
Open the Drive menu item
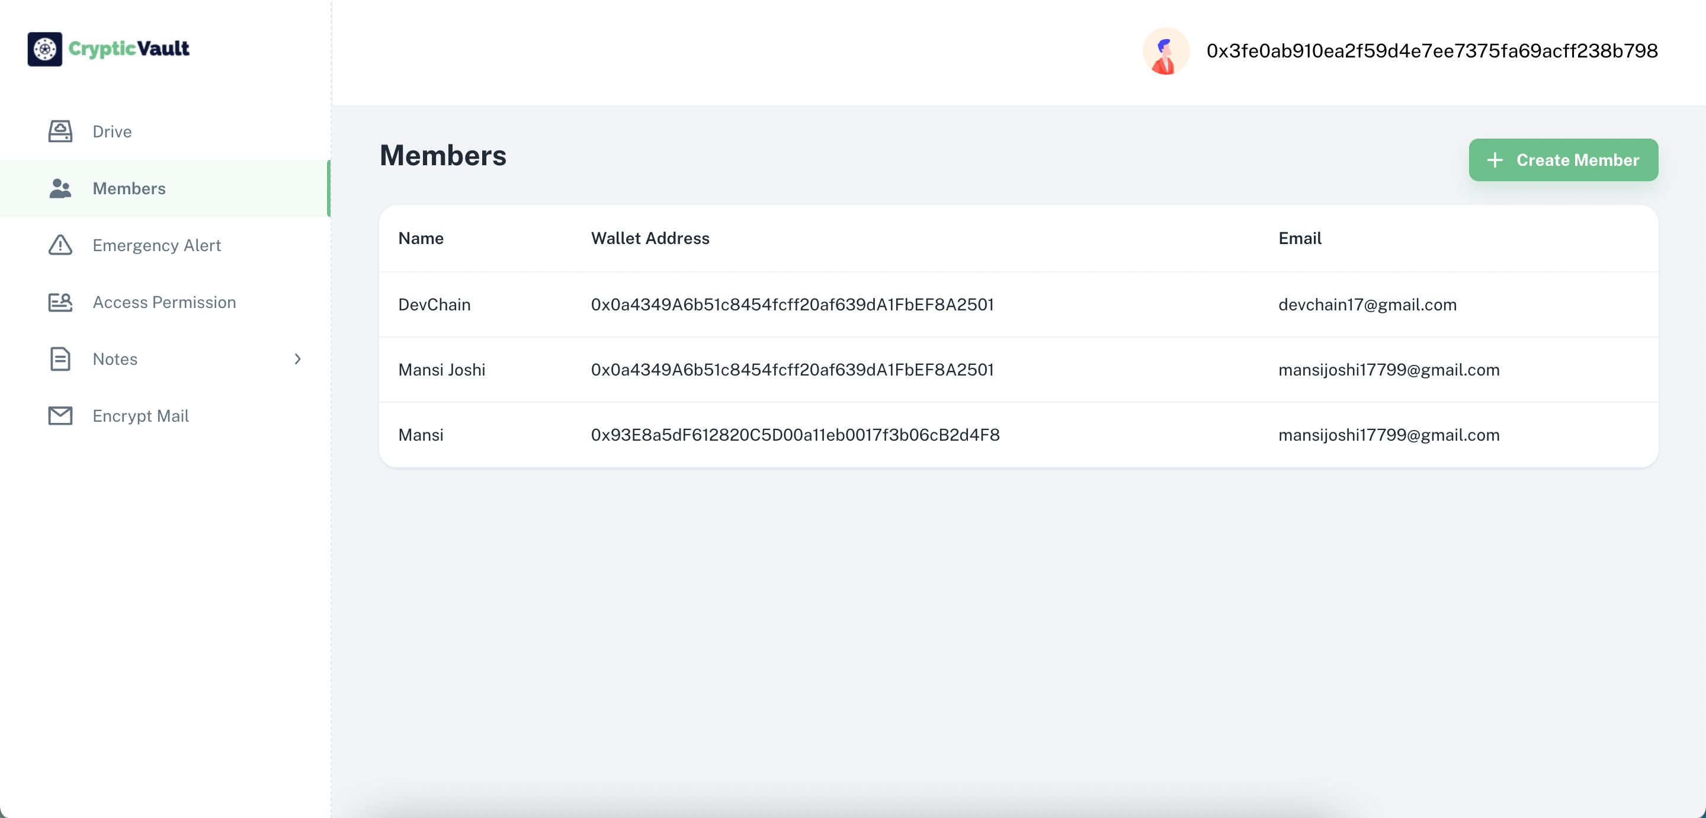[x=165, y=131]
